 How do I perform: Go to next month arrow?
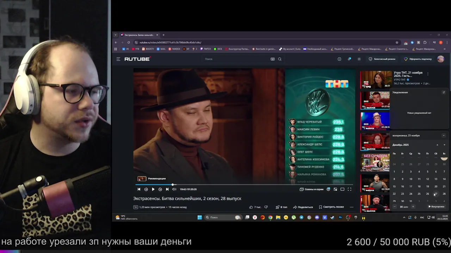click(x=444, y=145)
